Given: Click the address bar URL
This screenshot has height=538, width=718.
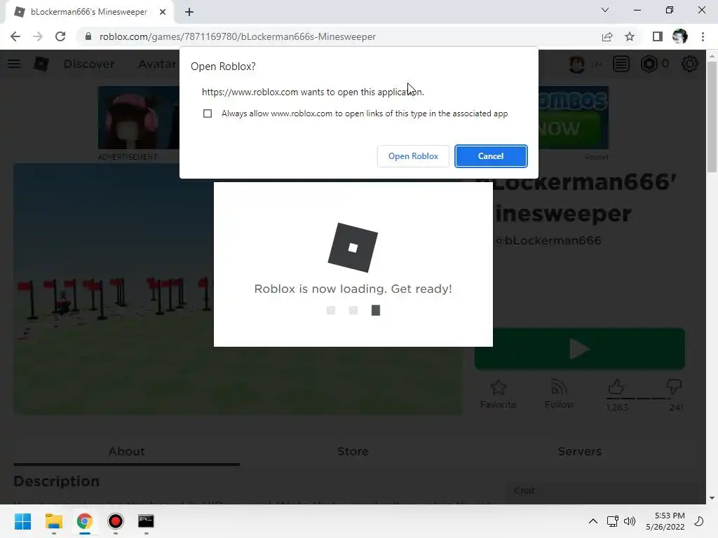Looking at the screenshot, I should [237, 36].
